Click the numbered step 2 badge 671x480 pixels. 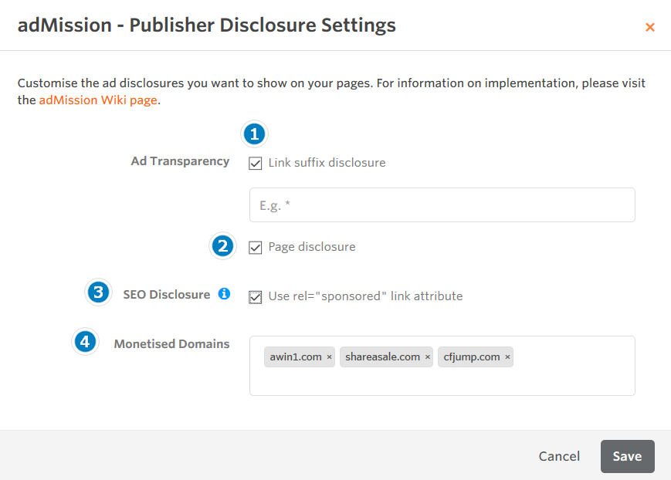(223, 246)
